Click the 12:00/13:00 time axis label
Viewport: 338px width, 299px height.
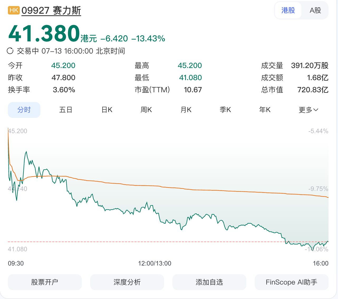pos(155,263)
